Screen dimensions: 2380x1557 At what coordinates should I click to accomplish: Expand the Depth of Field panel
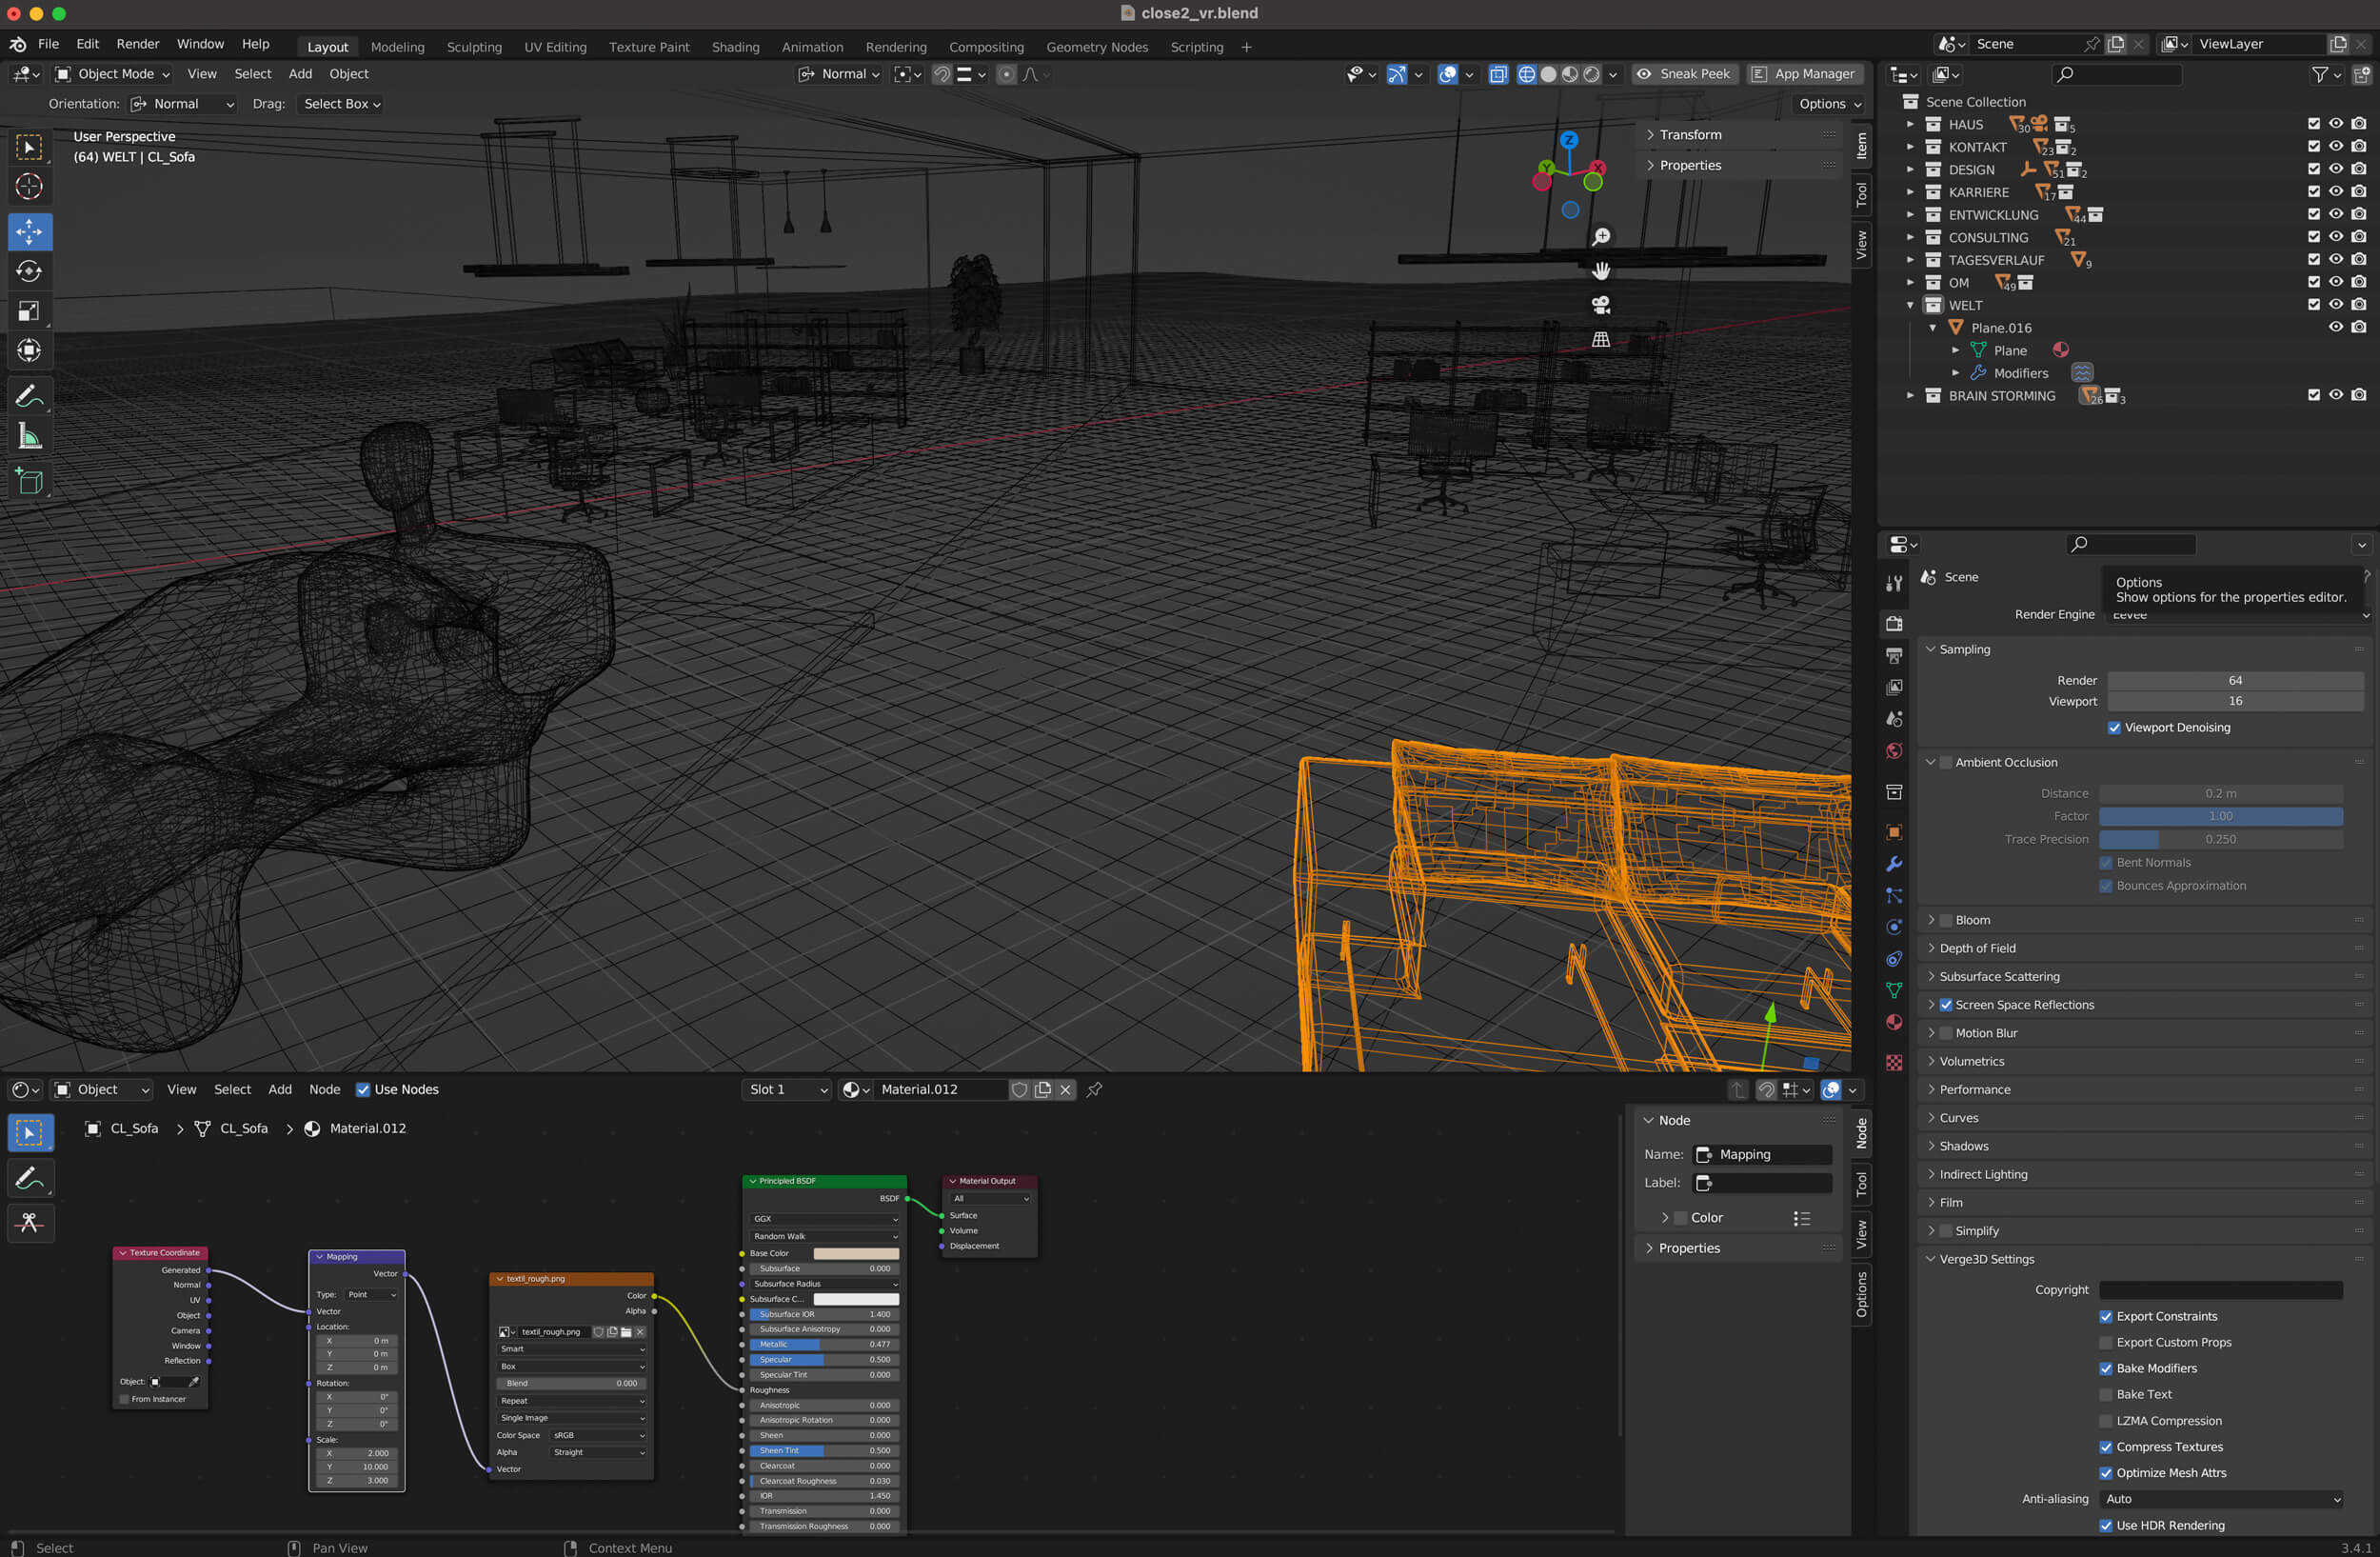click(x=1977, y=948)
